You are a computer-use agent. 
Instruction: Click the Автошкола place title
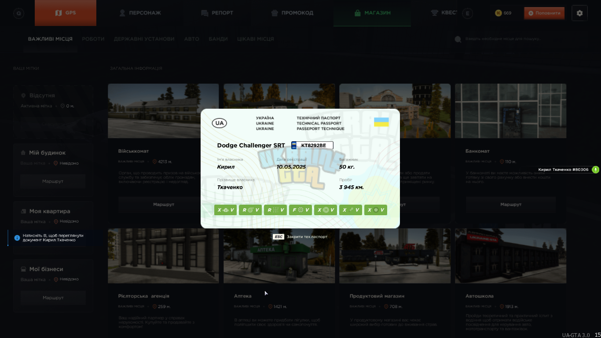[480, 296]
